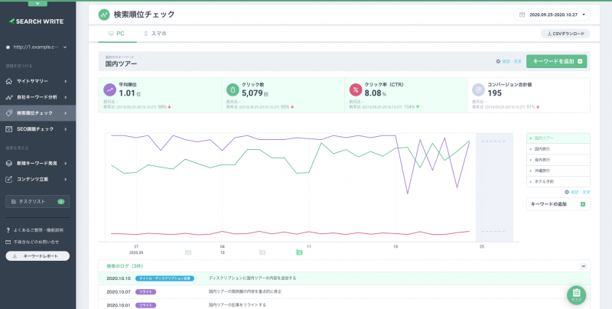Click the green badge on タスクリスト
The height and width of the screenshot is (309, 612).
61,202
